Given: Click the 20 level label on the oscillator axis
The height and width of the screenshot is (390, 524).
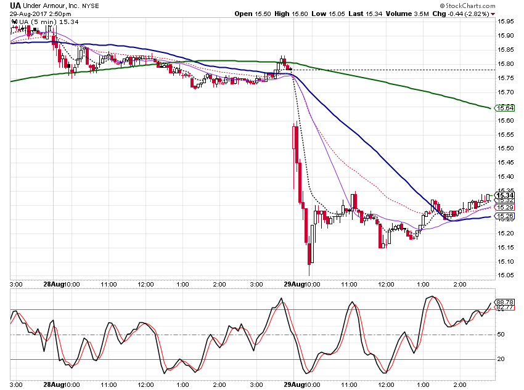Looking at the screenshot, I should click(501, 359).
